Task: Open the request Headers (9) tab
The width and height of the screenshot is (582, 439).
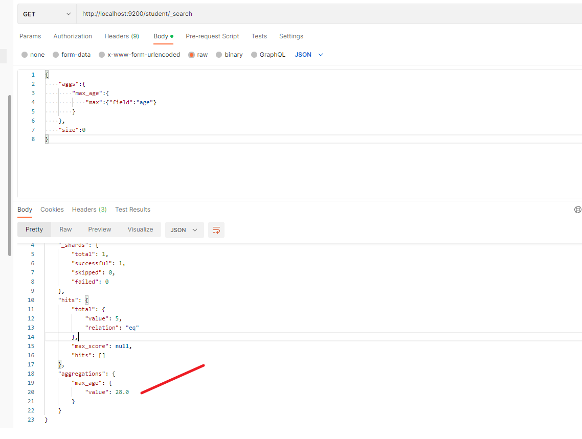Action: [x=122, y=36]
